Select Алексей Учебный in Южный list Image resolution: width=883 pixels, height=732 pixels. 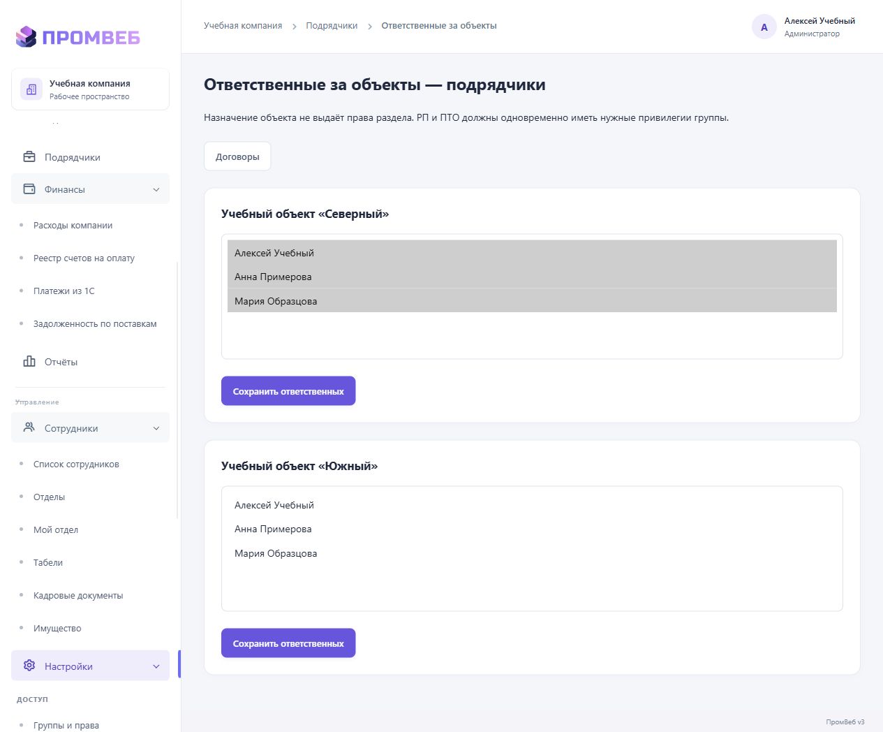pyautogui.click(x=532, y=505)
